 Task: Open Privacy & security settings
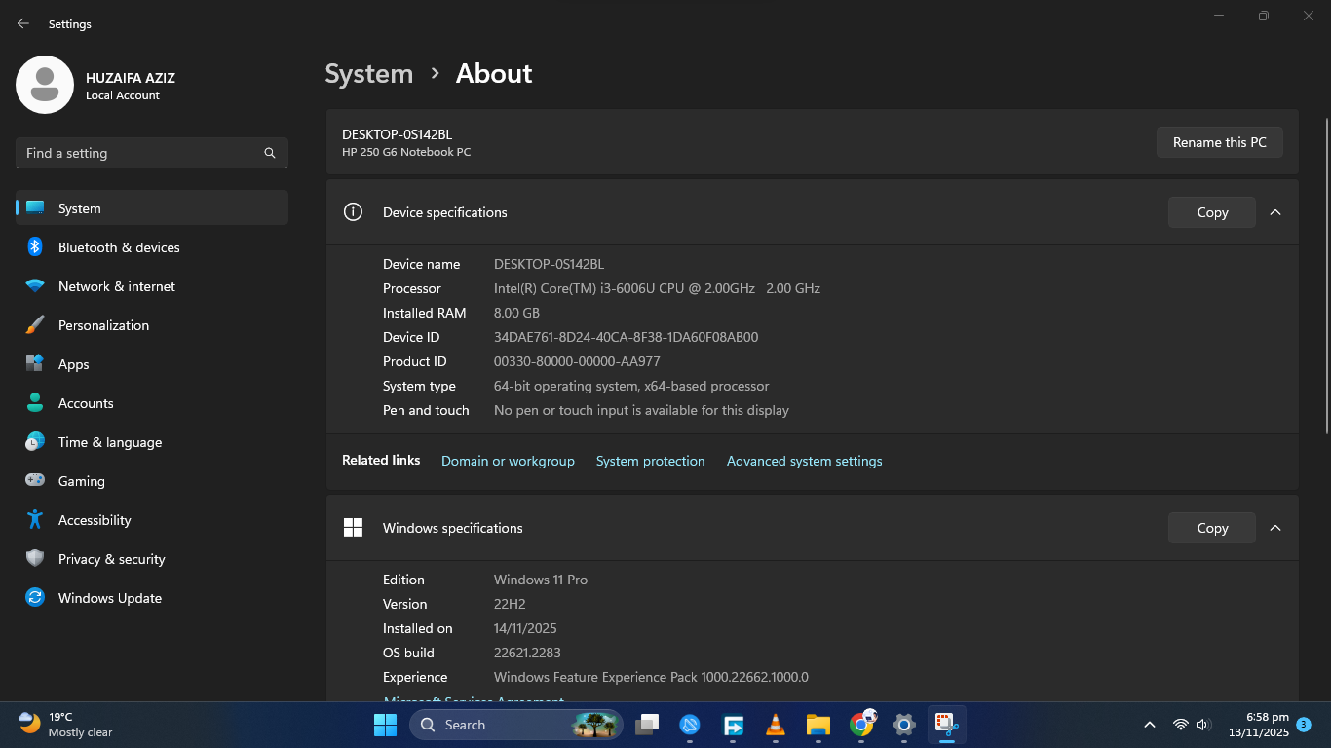111,559
